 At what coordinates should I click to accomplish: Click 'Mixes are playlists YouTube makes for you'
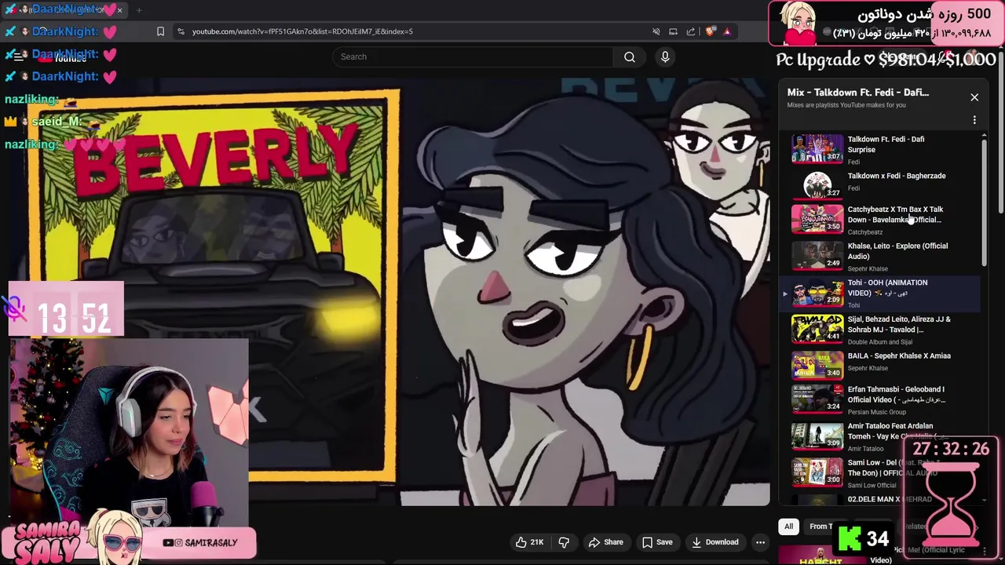(x=846, y=105)
